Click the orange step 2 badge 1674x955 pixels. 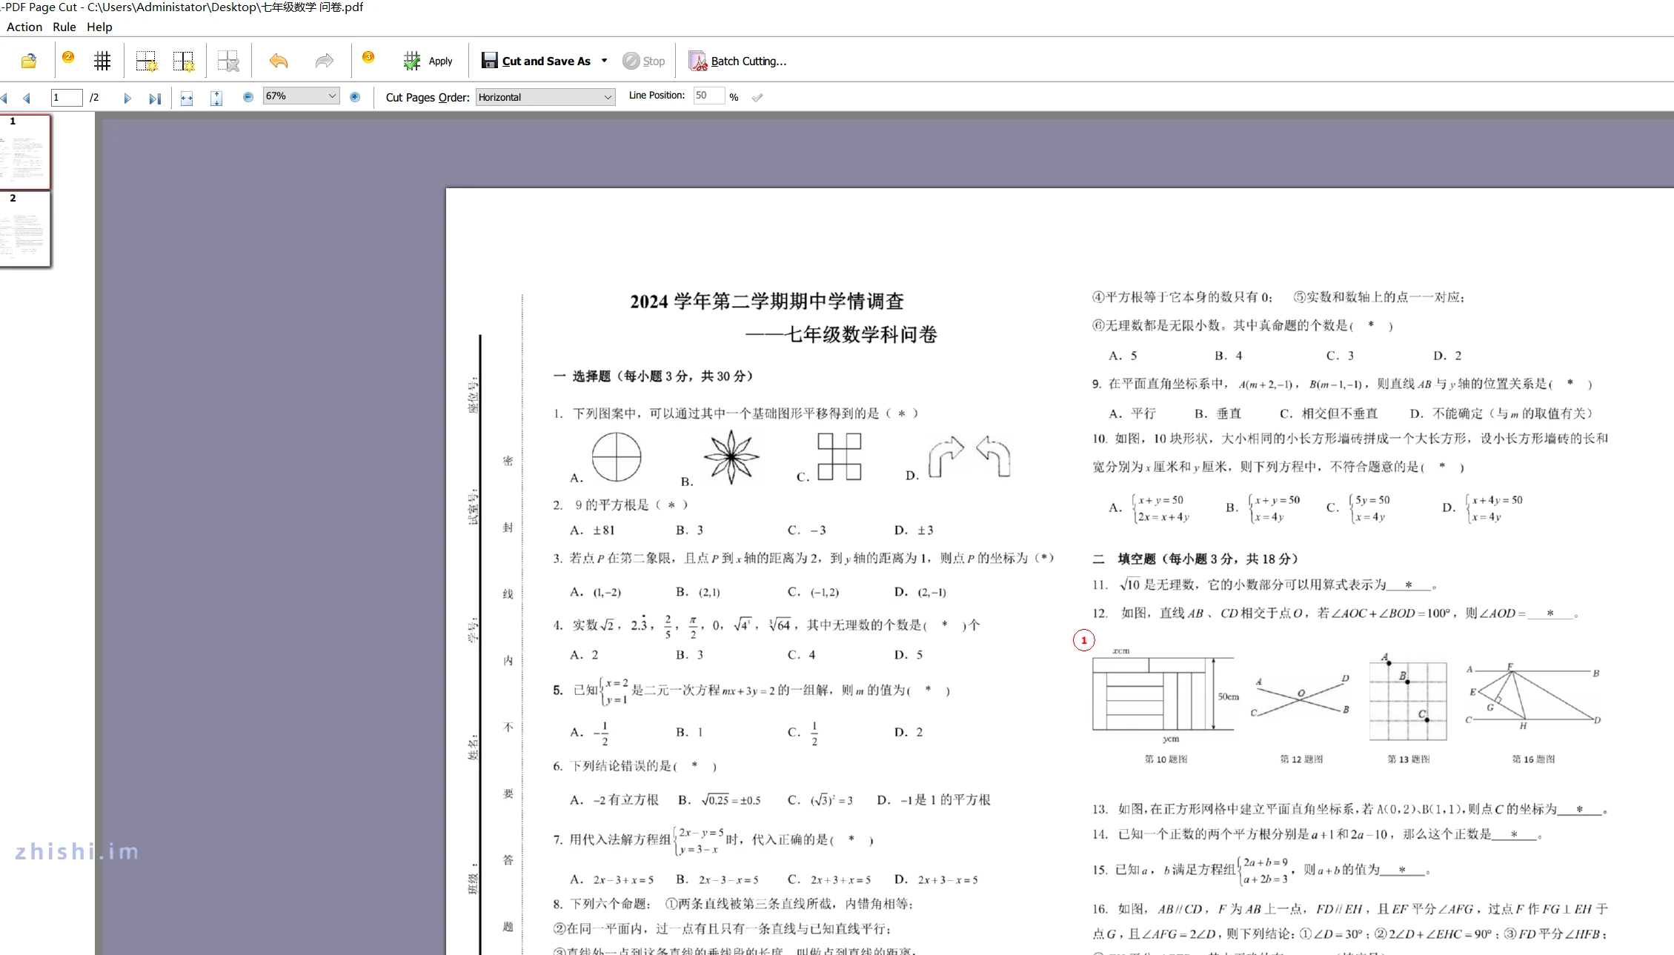[x=68, y=56]
